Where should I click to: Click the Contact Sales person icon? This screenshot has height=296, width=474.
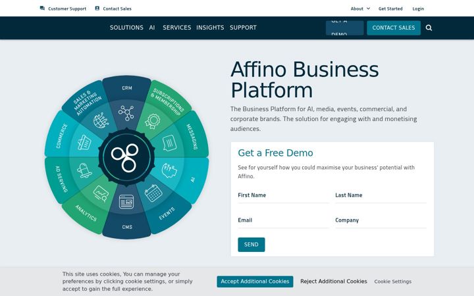97,9
